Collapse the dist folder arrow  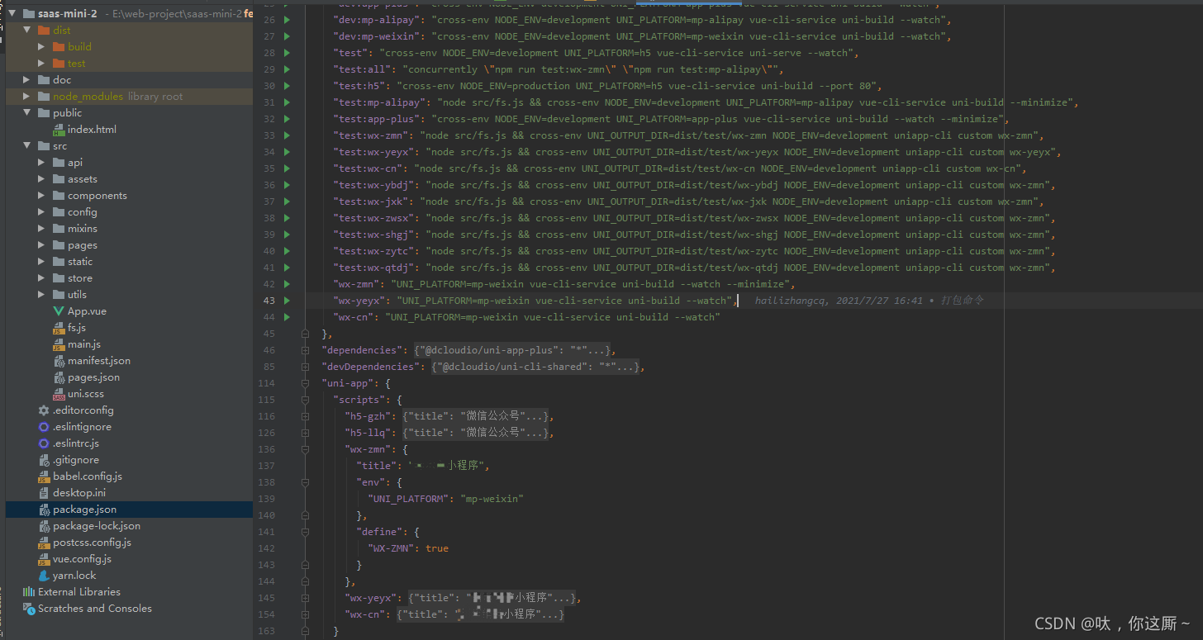pos(26,31)
